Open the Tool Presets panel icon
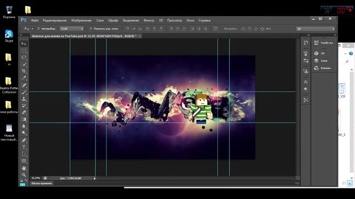This screenshot has width=355, height=199. (x=306, y=99)
